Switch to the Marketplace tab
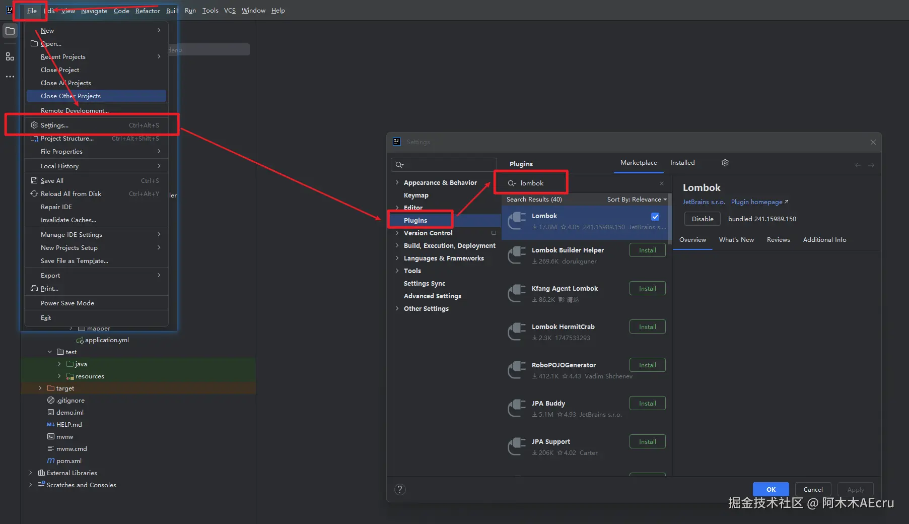 pos(639,163)
